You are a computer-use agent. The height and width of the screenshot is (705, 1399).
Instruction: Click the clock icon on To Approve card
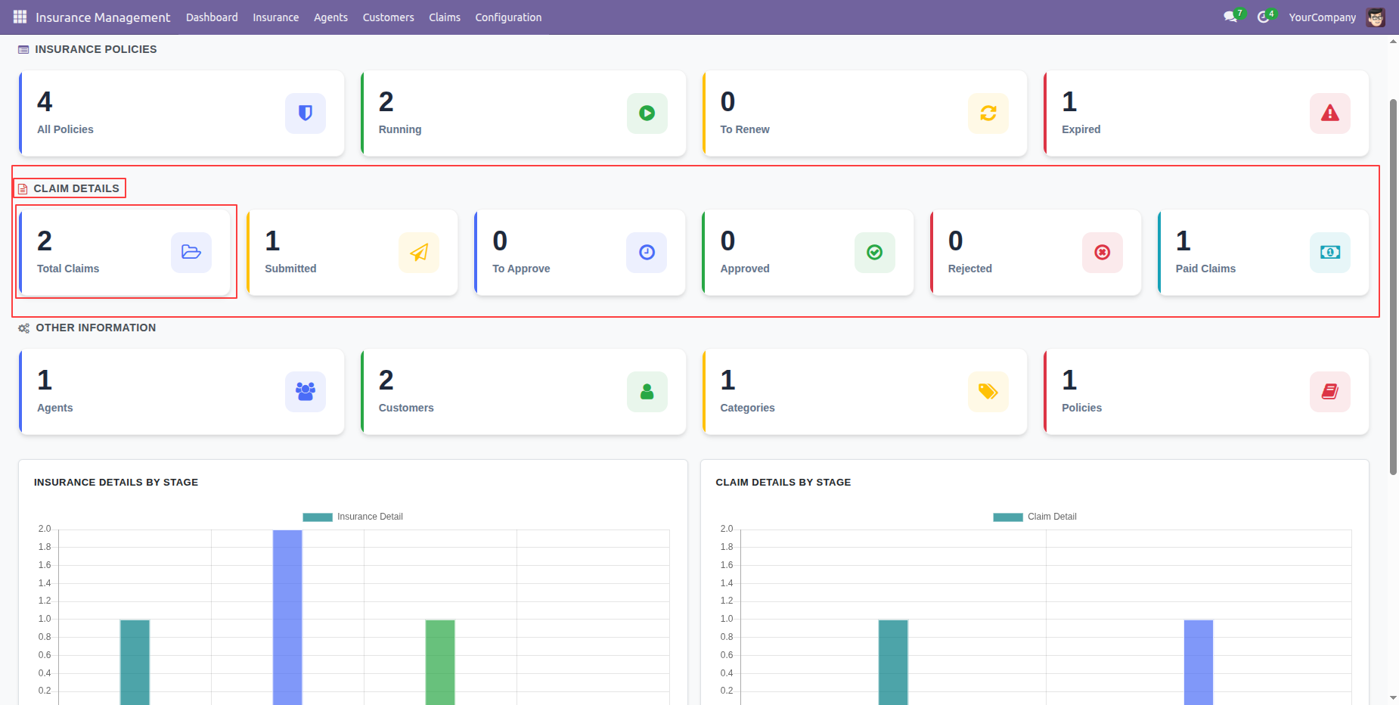647,253
